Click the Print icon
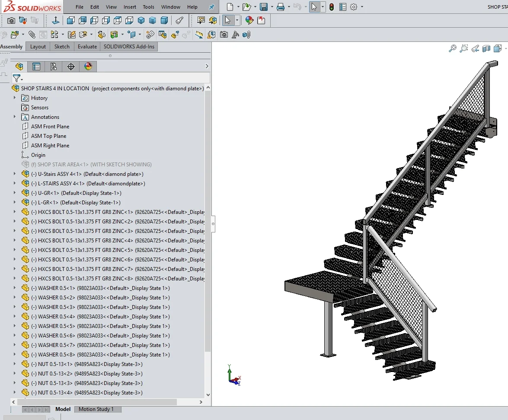508x420 pixels. point(281,7)
